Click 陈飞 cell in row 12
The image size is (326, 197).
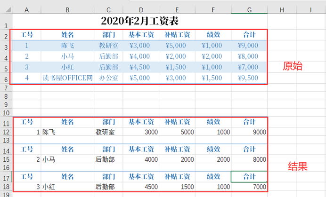click(67, 132)
